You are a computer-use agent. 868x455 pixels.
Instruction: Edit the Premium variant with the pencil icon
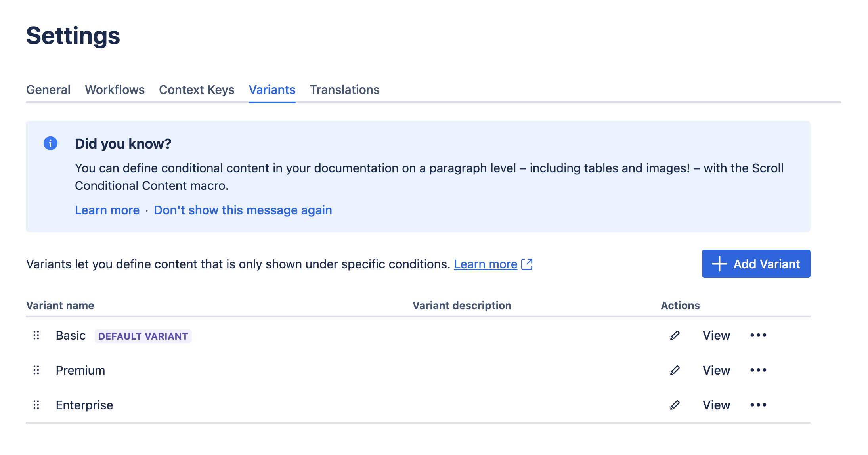(675, 370)
